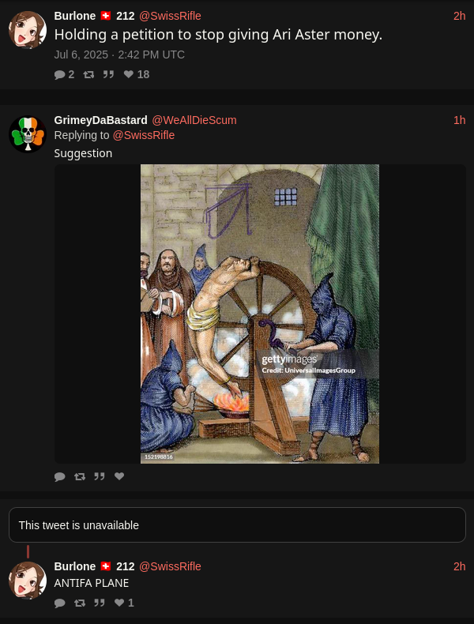
Task: Open the Jul 6, 2025 timestamp link
Action: [119, 55]
